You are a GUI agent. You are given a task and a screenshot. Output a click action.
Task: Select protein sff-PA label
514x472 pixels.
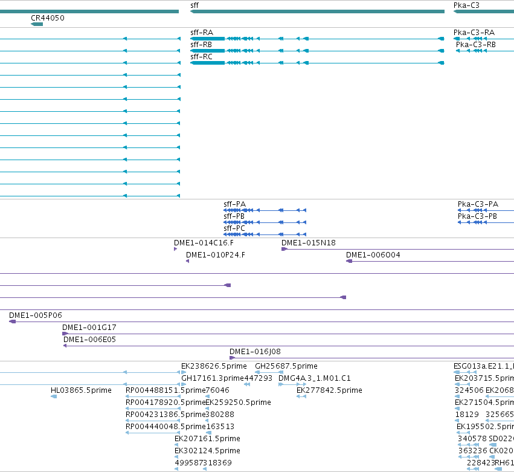pos(234,204)
